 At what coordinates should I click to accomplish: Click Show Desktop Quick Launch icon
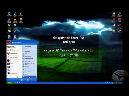point(18,83)
